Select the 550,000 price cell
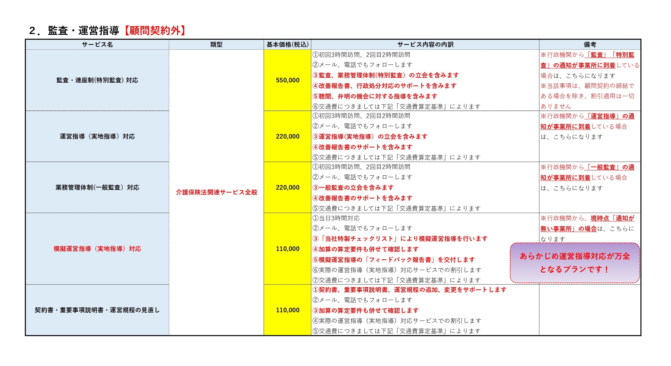671x366 pixels. coord(288,80)
